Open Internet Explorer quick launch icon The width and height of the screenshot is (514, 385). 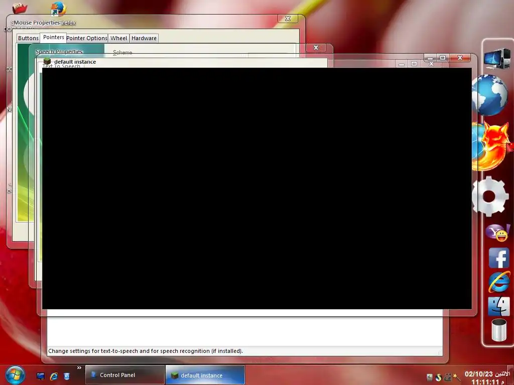tap(54, 376)
